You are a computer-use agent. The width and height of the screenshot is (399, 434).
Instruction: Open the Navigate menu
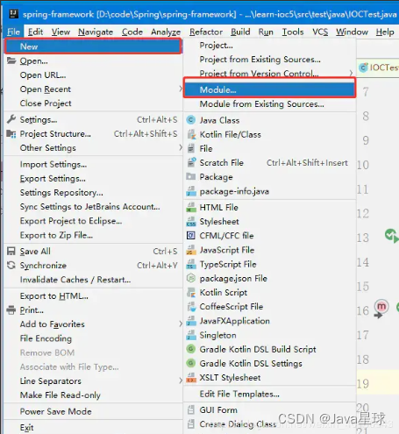[96, 32]
